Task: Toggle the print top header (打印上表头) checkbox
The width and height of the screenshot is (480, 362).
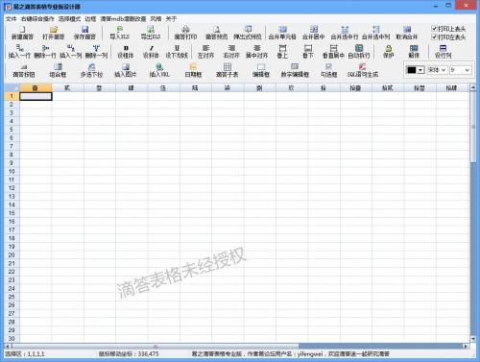Action: [x=434, y=29]
